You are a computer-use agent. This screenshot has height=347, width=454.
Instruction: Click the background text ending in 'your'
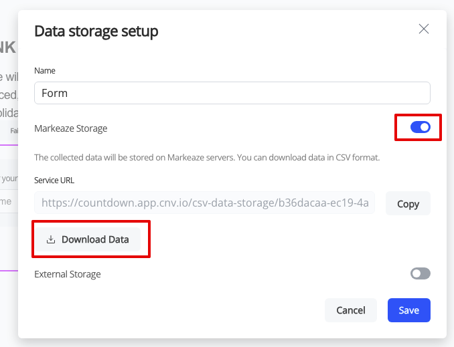9,179
